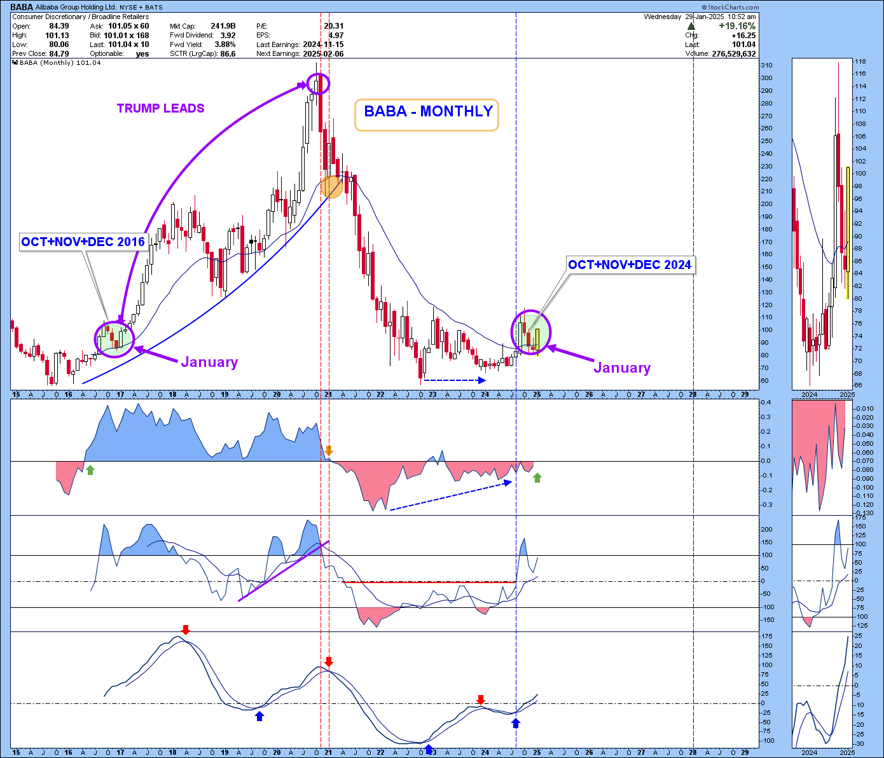Viewport: 884px width, 758px height.
Task: Click the OCT+NOV+DEC 2016 callout label
Action: click(83, 242)
